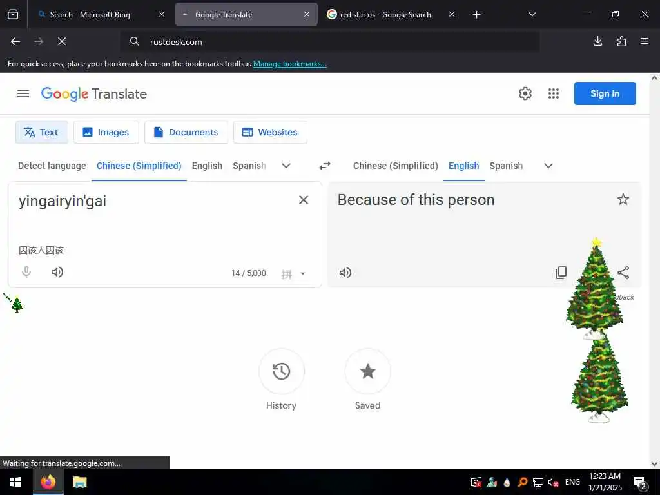List all open tabs chevron
This screenshot has width=660, height=495.
[x=532, y=14]
